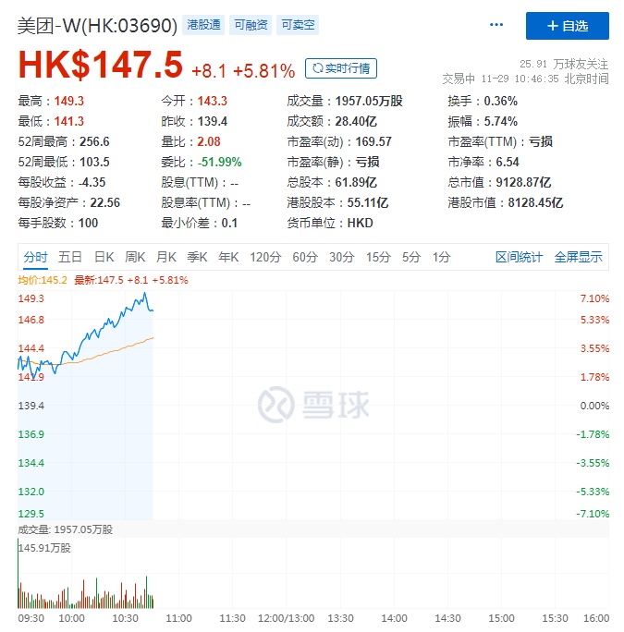Click the 最高 149.3 value
Viewport: 624px width, 632px height.
pos(69,101)
